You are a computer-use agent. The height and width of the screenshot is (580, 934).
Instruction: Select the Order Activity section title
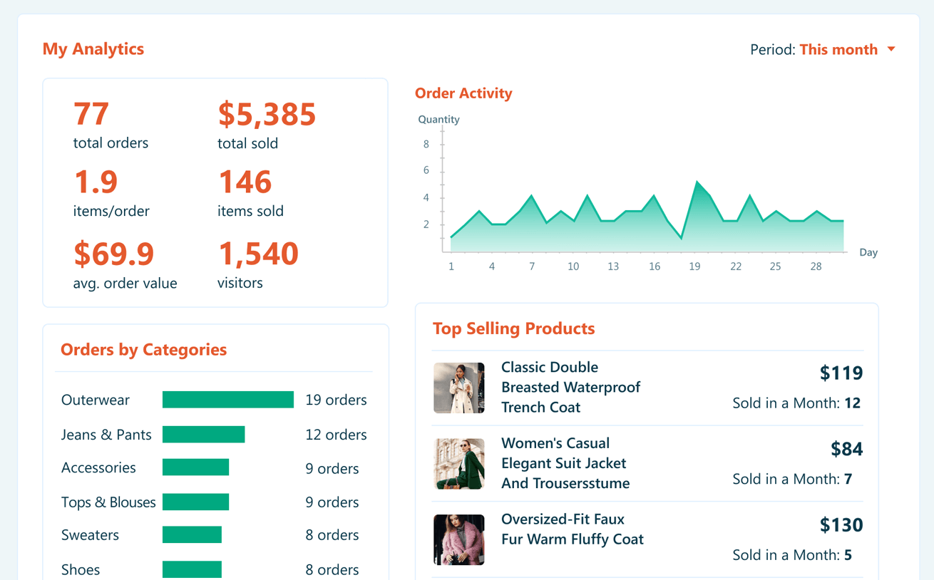click(x=463, y=93)
